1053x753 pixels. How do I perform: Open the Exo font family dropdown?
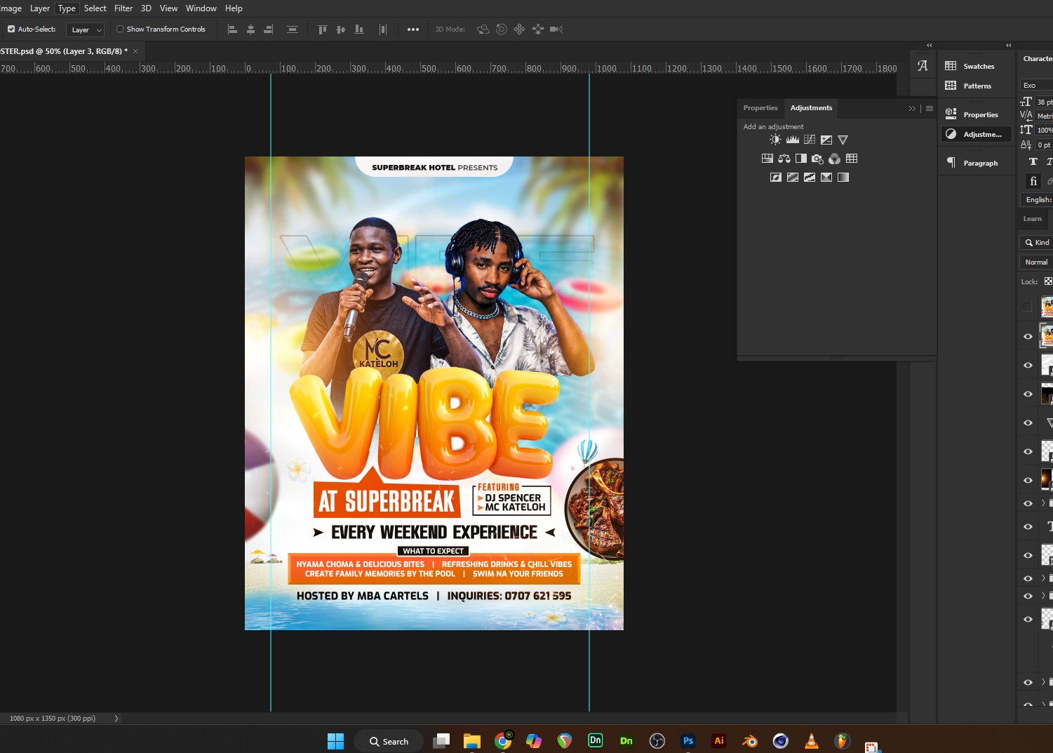pyautogui.click(x=1037, y=85)
